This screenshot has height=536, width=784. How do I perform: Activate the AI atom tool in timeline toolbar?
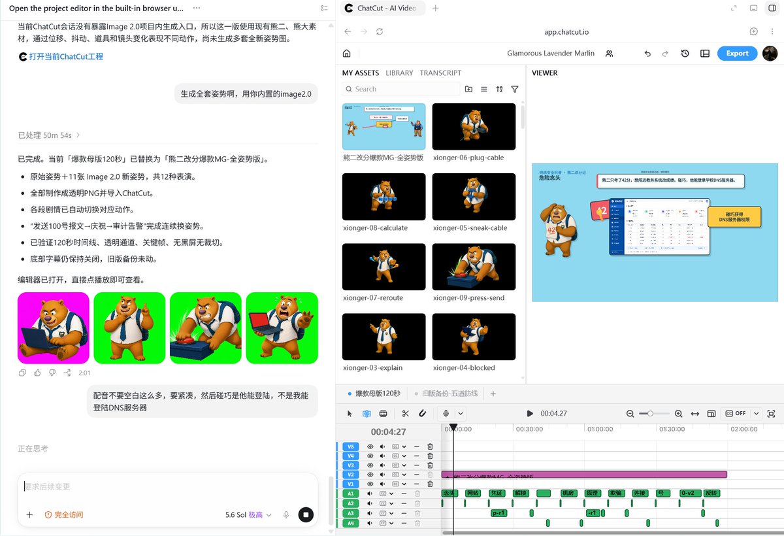tap(367, 414)
